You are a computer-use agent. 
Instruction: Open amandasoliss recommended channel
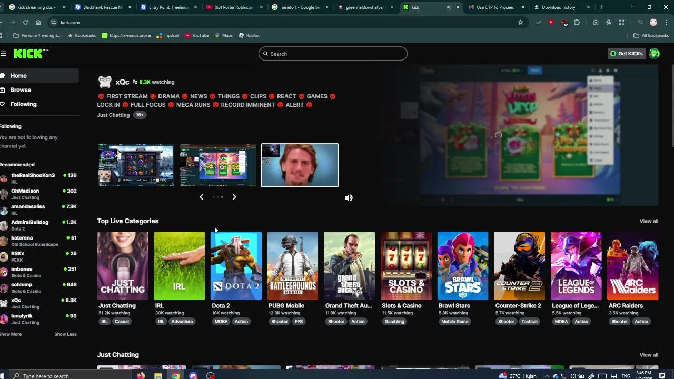[x=39, y=210]
